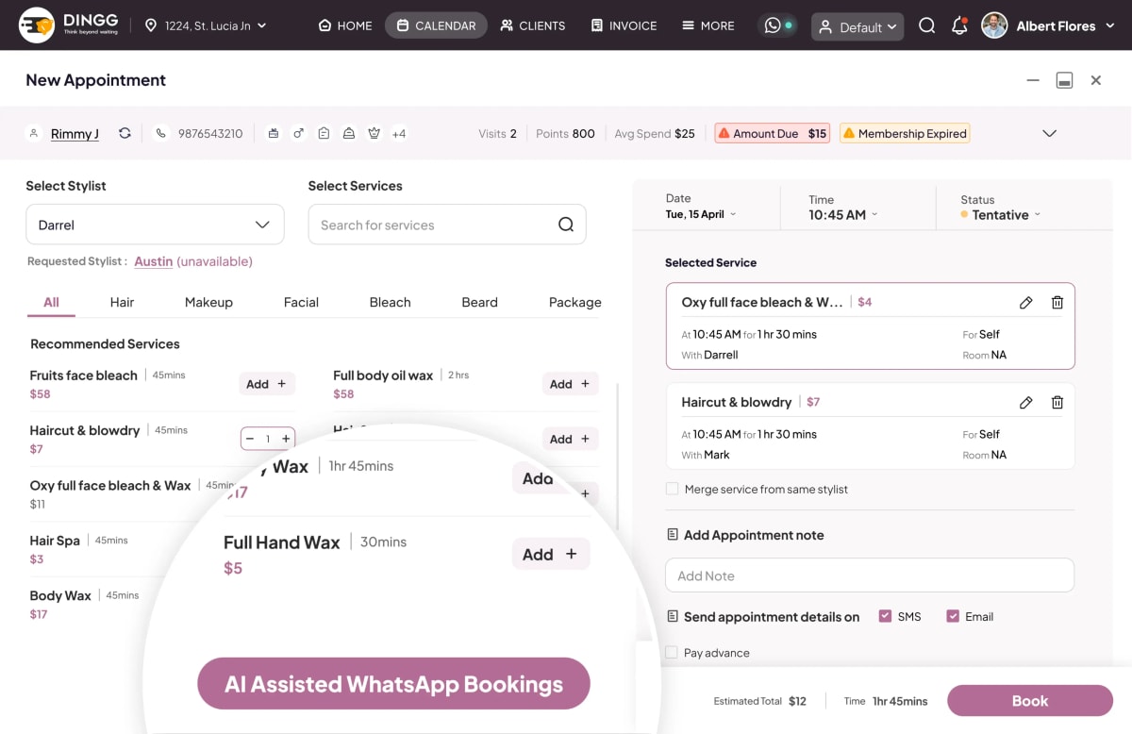Open the Default user dropdown
The image size is (1132, 734).
[857, 26]
